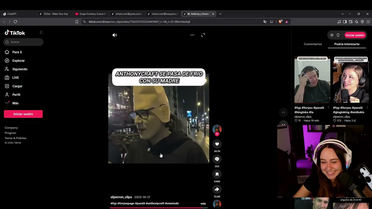This screenshot has width=372, height=209.
Task: Open the creator's avatar beside the video
Action: [x=217, y=129]
